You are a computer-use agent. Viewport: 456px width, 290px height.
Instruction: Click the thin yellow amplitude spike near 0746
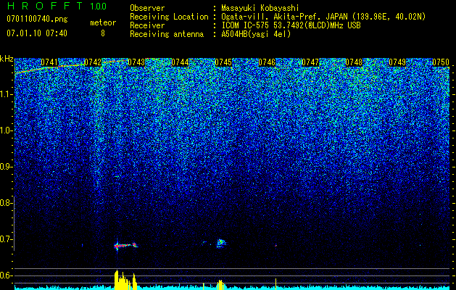275,284
